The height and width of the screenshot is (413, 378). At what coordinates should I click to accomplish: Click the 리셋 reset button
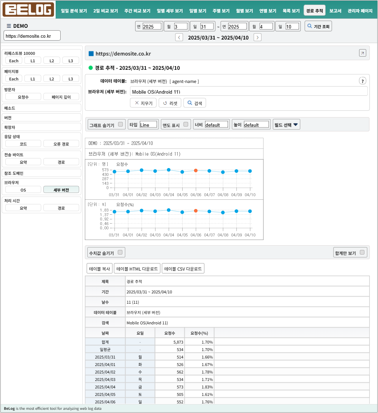[x=170, y=103]
